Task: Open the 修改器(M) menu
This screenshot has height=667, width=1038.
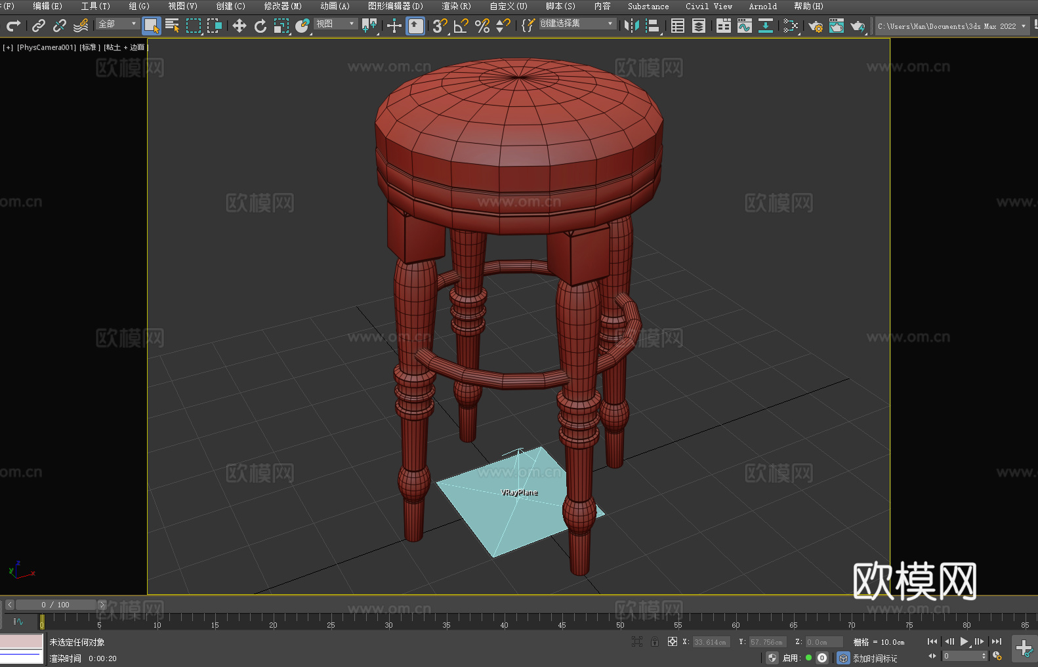Action: click(x=283, y=6)
